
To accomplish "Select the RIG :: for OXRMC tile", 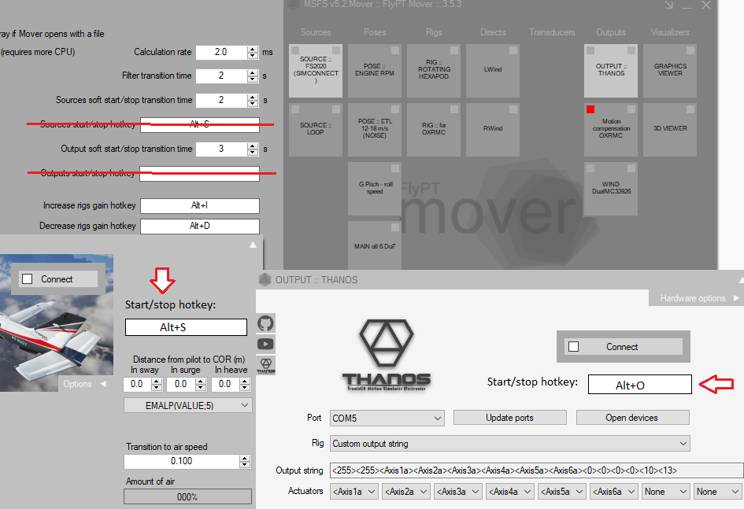I will pyautogui.click(x=434, y=129).
